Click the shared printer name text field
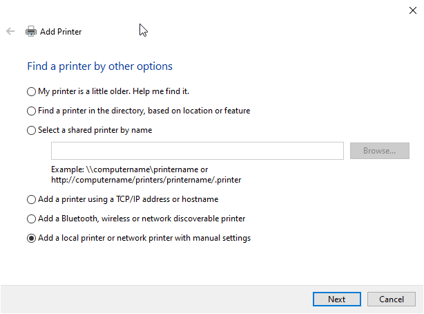The height and width of the screenshot is (314, 424). (197, 151)
